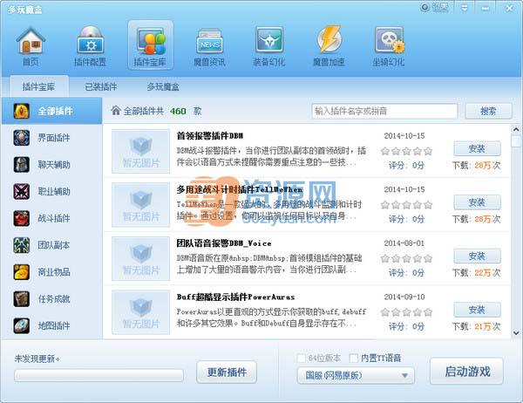
Task: Click plugin count 460
Action: point(178,111)
